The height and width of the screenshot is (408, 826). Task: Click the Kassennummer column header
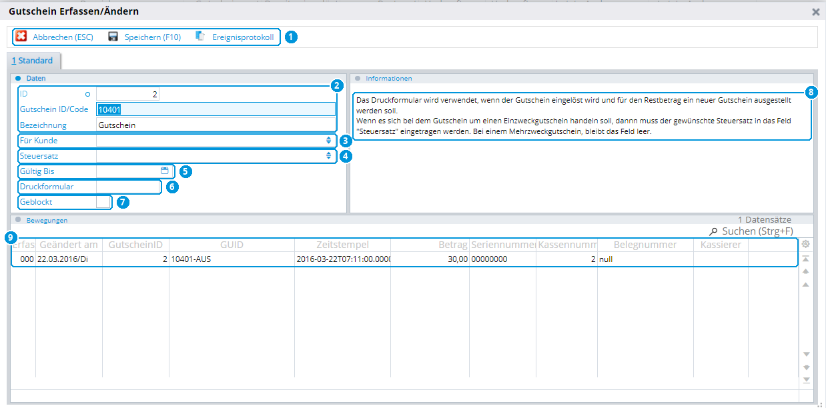pos(566,245)
